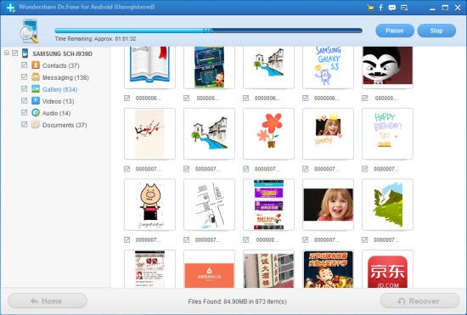Uncheck the Audio (14) checkbox
The width and height of the screenshot is (467, 315).
pyautogui.click(x=25, y=113)
